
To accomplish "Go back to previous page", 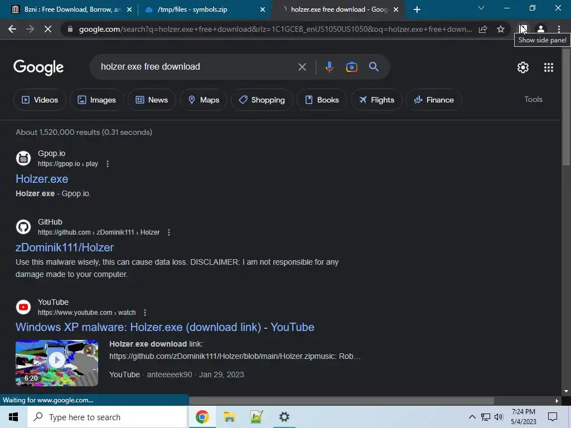I will pos(12,29).
